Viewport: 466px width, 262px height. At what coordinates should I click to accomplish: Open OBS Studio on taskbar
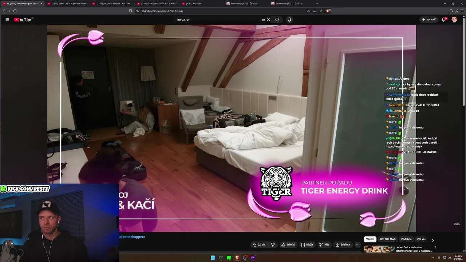[x=245, y=258]
